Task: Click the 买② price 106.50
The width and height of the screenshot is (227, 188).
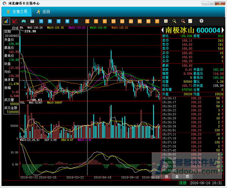Action: 187,57
